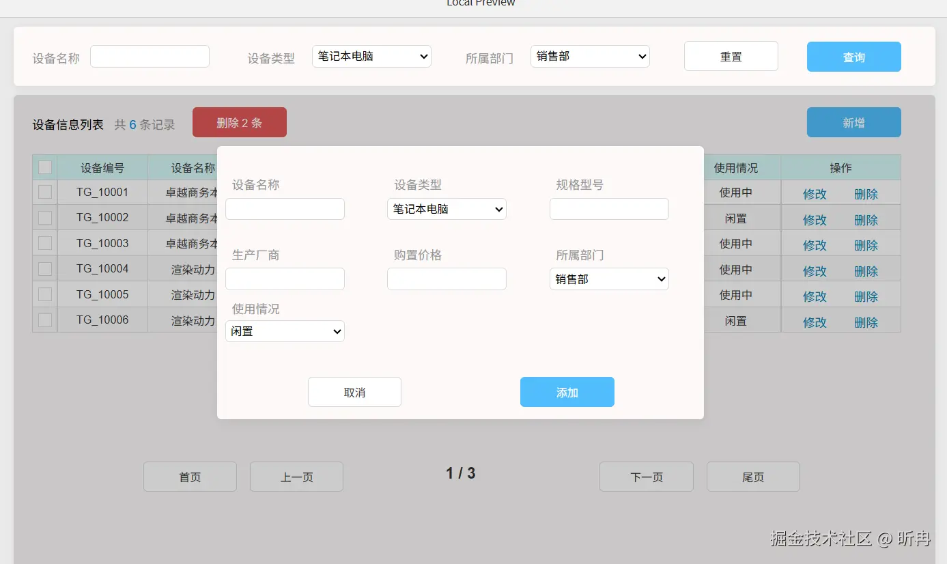The height and width of the screenshot is (564, 947).
Task: Open the 使用情况 dropdown showing 闲置
Action: pos(285,331)
